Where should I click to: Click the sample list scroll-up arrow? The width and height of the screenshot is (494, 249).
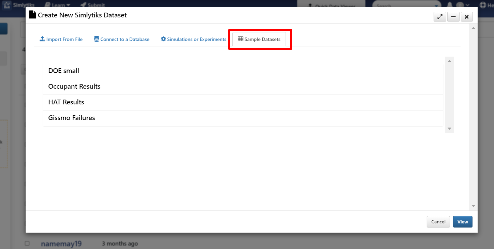(x=449, y=61)
